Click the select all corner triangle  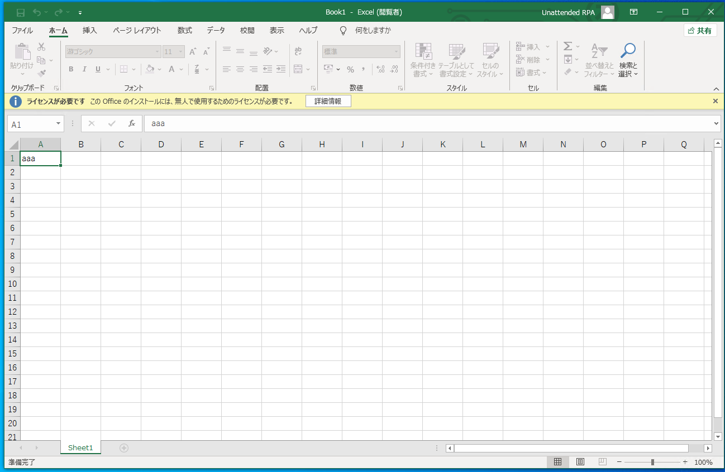(x=12, y=145)
